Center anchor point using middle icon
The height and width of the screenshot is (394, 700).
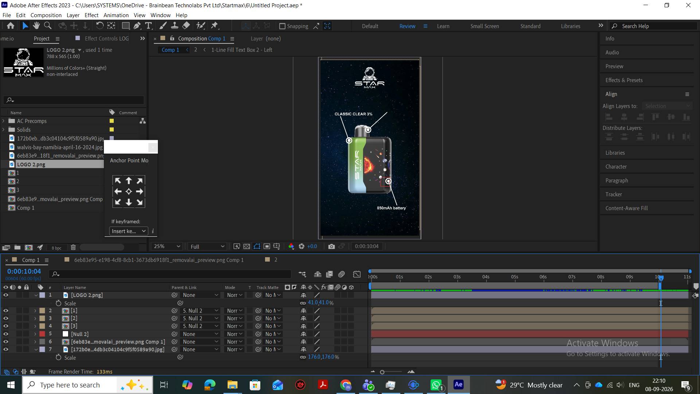click(129, 192)
